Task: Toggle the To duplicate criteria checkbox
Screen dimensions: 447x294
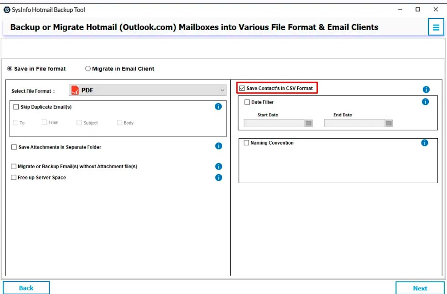Action: point(15,123)
